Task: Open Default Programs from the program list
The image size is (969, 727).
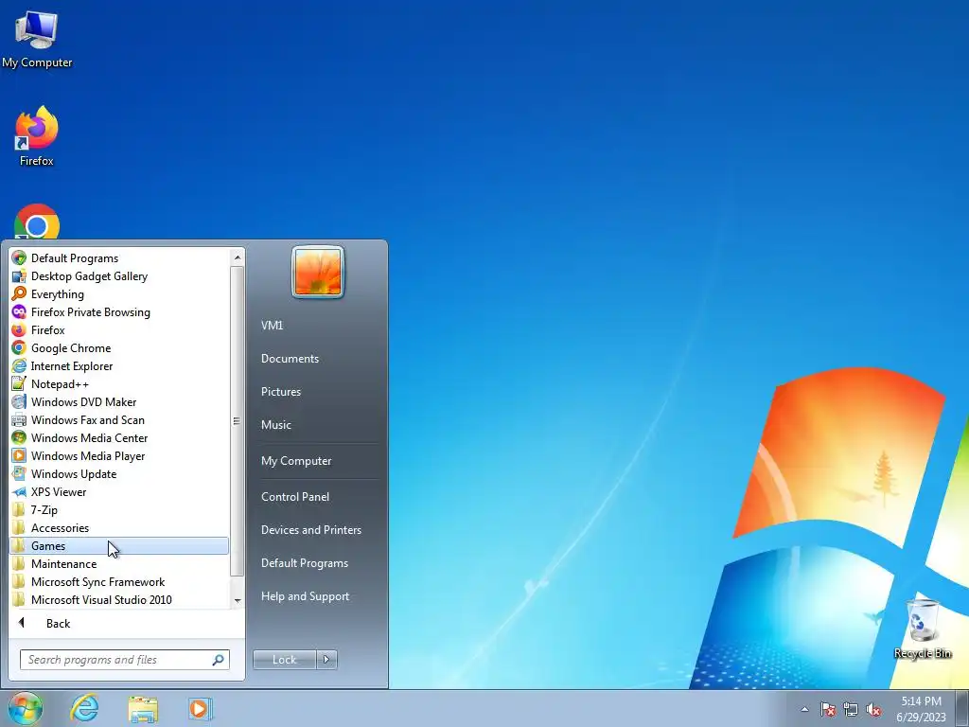Action: point(119,257)
